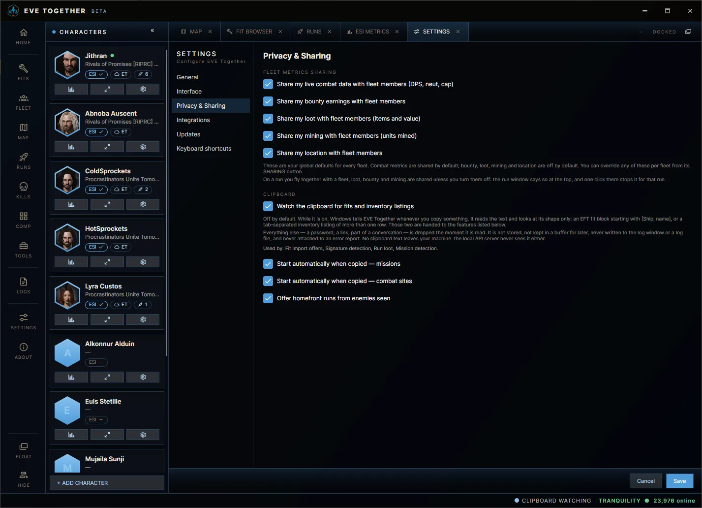Open the About info icon
This screenshot has height=508, width=702.
[x=23, y=350]
